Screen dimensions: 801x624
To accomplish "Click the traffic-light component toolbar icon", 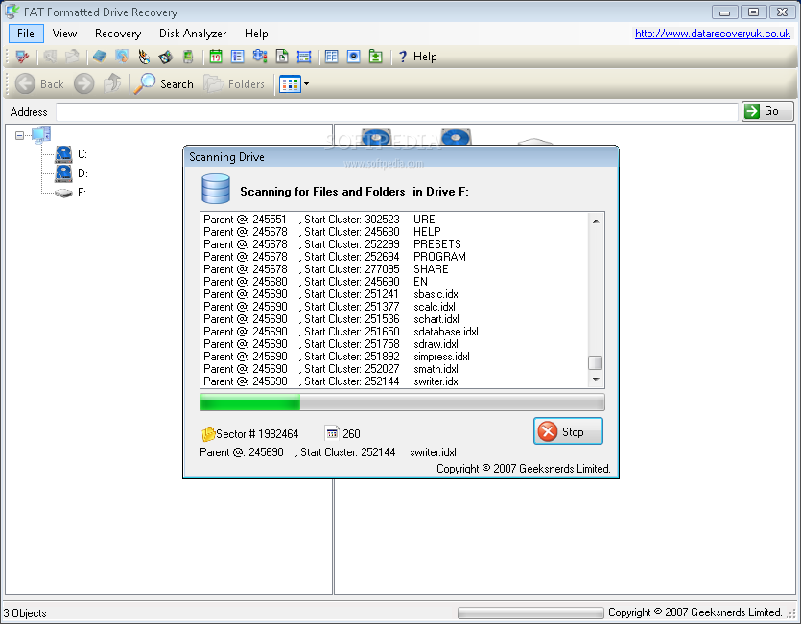I will tap(260, 57).
